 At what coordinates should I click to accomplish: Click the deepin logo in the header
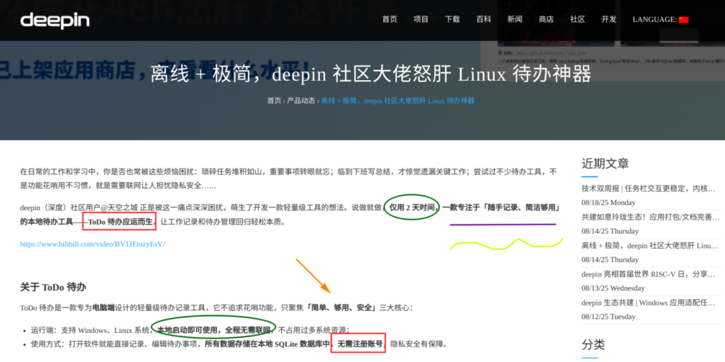(x=55, y=20)
